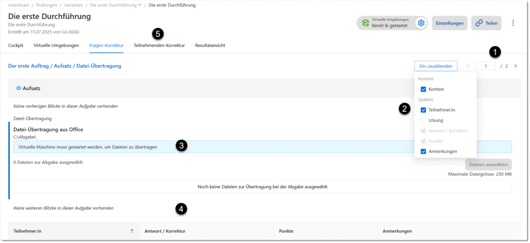Uncheck the Teilnehmer:in column checkbox
Viewport: 530px width, 243px height.
click(423, 110)
